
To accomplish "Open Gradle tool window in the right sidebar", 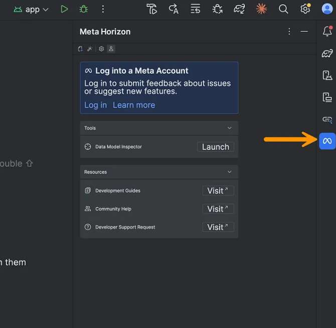I will (x=327, y=53).
